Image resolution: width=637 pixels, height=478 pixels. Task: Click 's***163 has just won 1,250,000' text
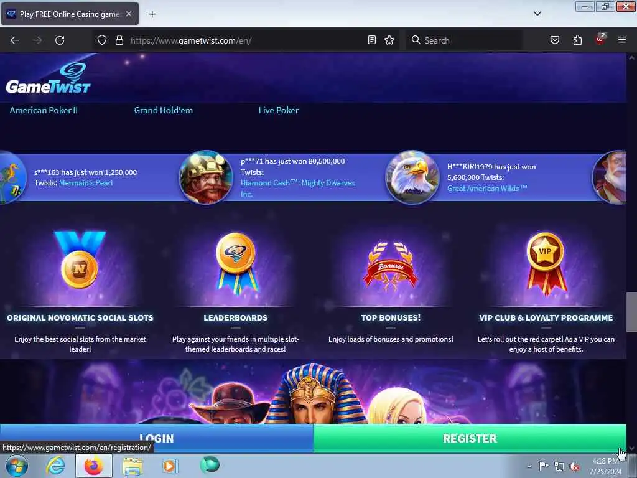(85, 172)
